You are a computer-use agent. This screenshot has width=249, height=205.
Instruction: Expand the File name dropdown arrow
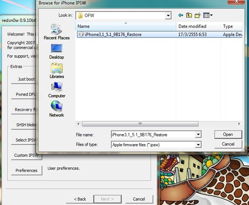point(198,134)
